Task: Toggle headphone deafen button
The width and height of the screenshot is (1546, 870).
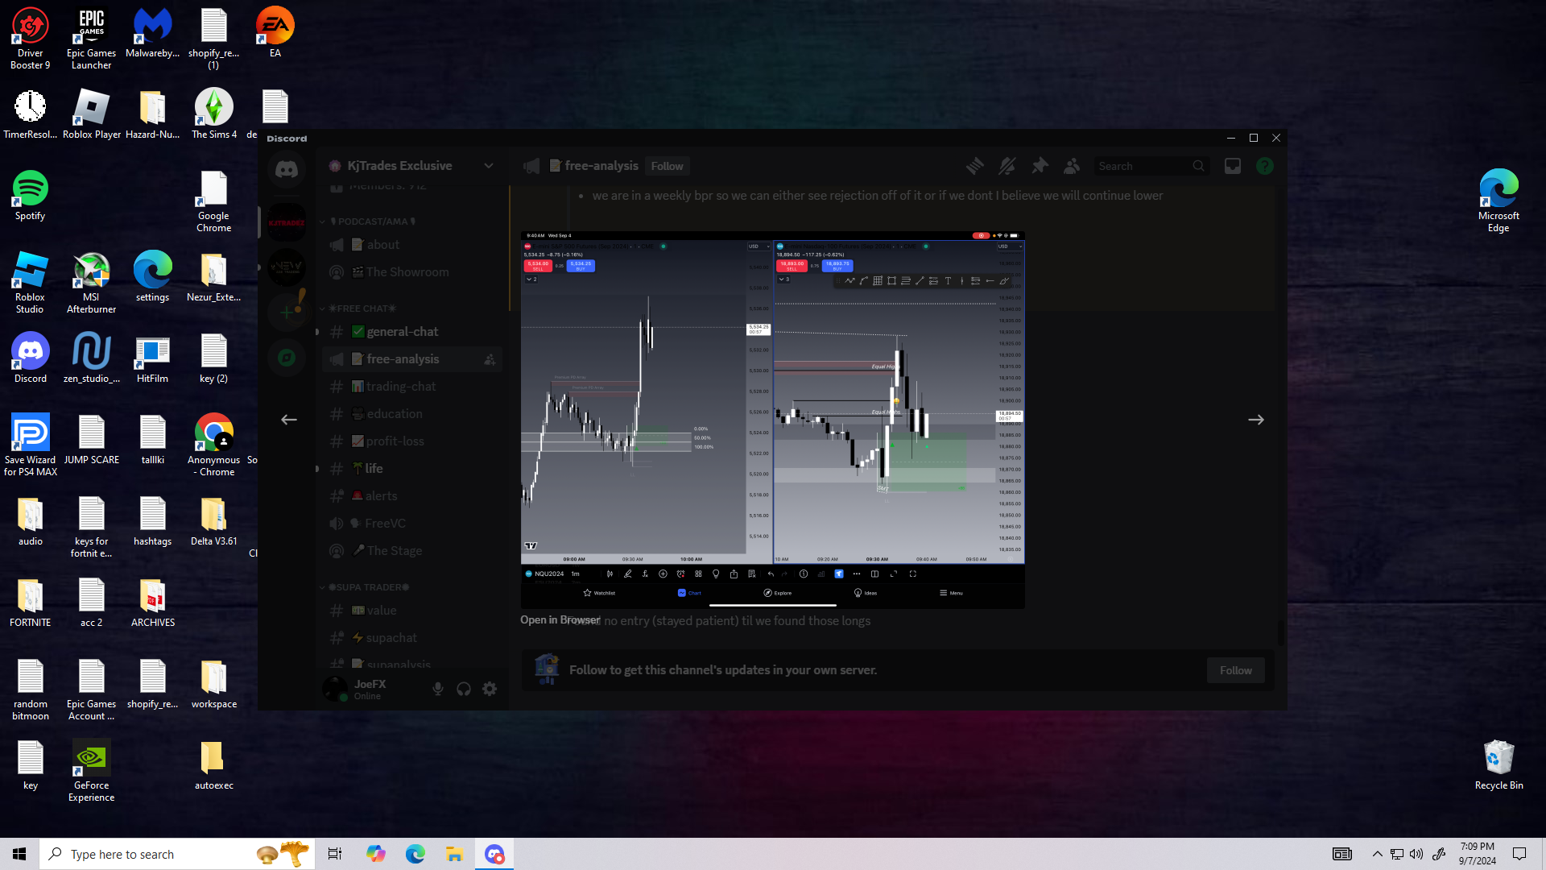Action: tap(464, 689)
